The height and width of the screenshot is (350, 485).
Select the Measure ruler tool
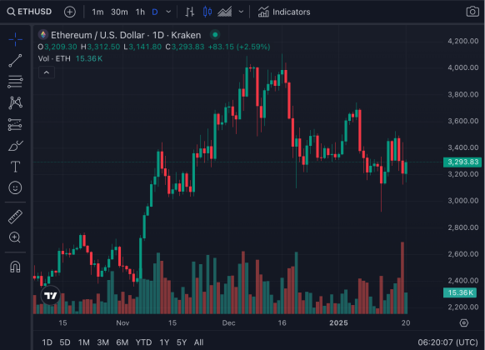click(15, 217)
